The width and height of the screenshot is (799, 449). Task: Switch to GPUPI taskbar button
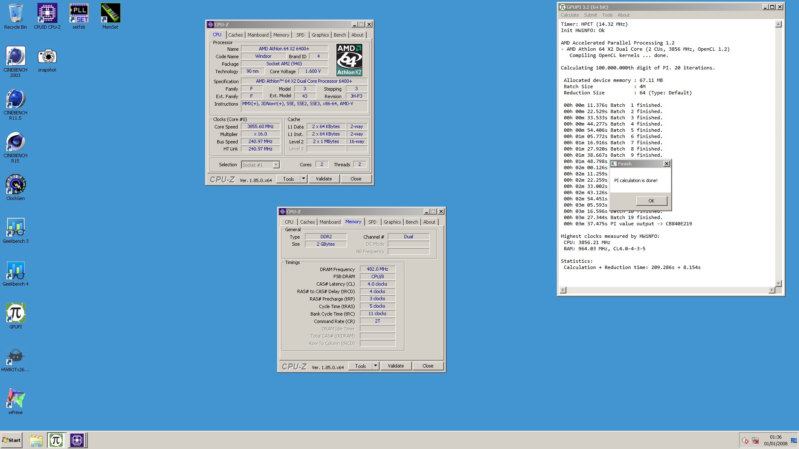(x=56, y=440)
